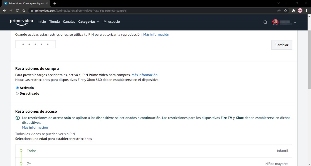Reload the page with the browser refresh icon
The height and width of the screenshot is (166, 311).
coord(17,11)
